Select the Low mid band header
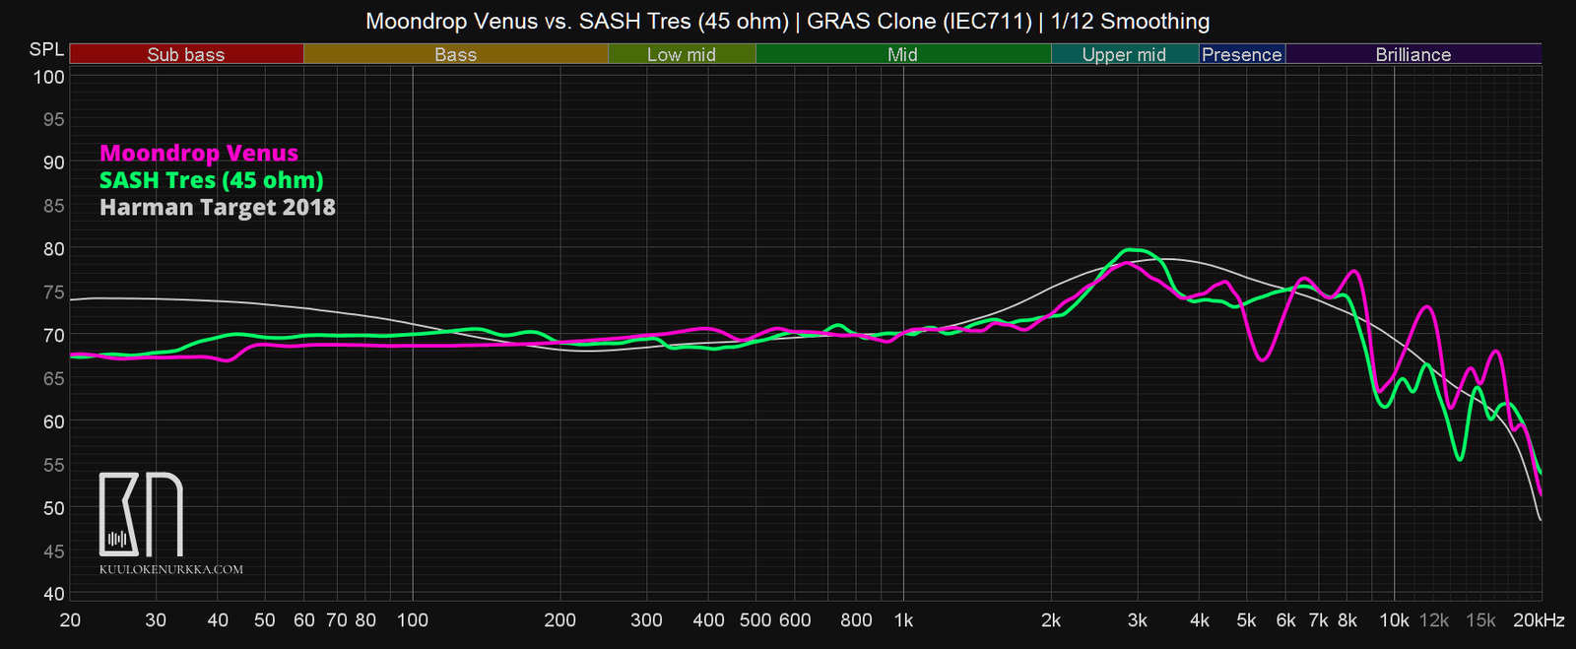The height and width of the screenshot is (649, 1576). (681, 54)
